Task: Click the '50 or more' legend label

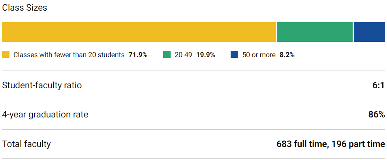Action: tap(259, 55)
